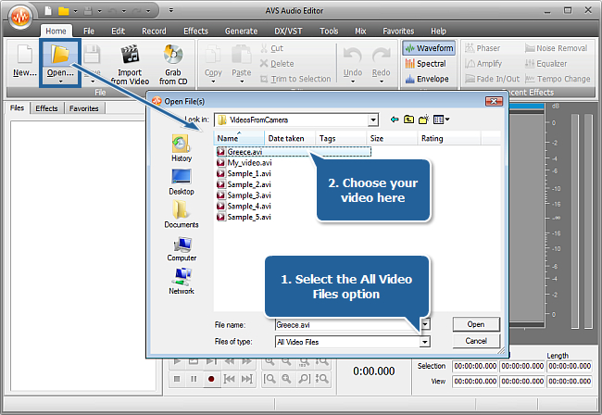This screenshot has width=602, height=415.
Task: Click the Delete command in ribbon
Action: click(277, 64)
